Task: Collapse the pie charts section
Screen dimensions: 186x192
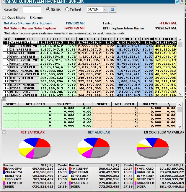Action: pos(4,132)
